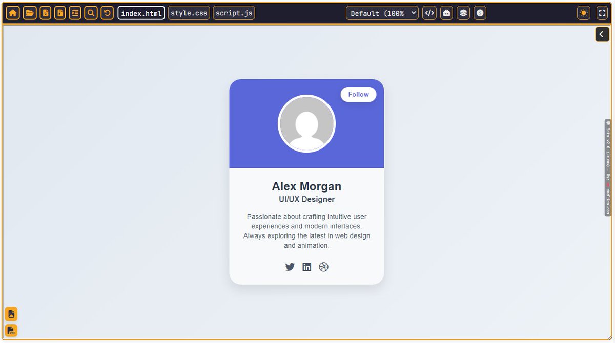This screenshot has height=343, width=615.
Task: Click the reset/undo arrow icon
Action: [107, 13]
